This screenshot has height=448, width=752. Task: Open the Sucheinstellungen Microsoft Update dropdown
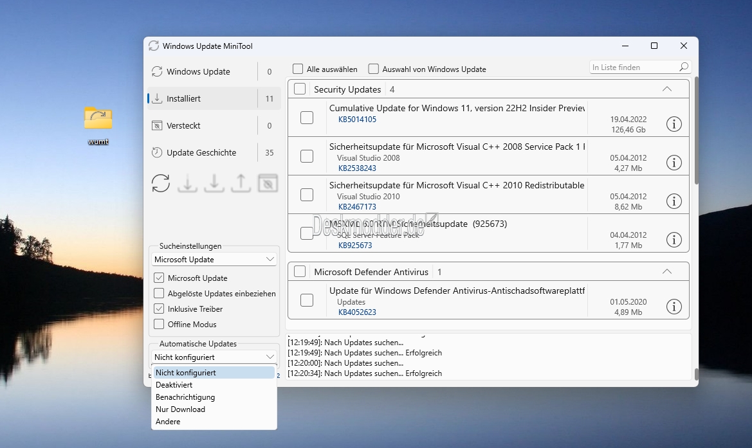(x=214, y=259)
